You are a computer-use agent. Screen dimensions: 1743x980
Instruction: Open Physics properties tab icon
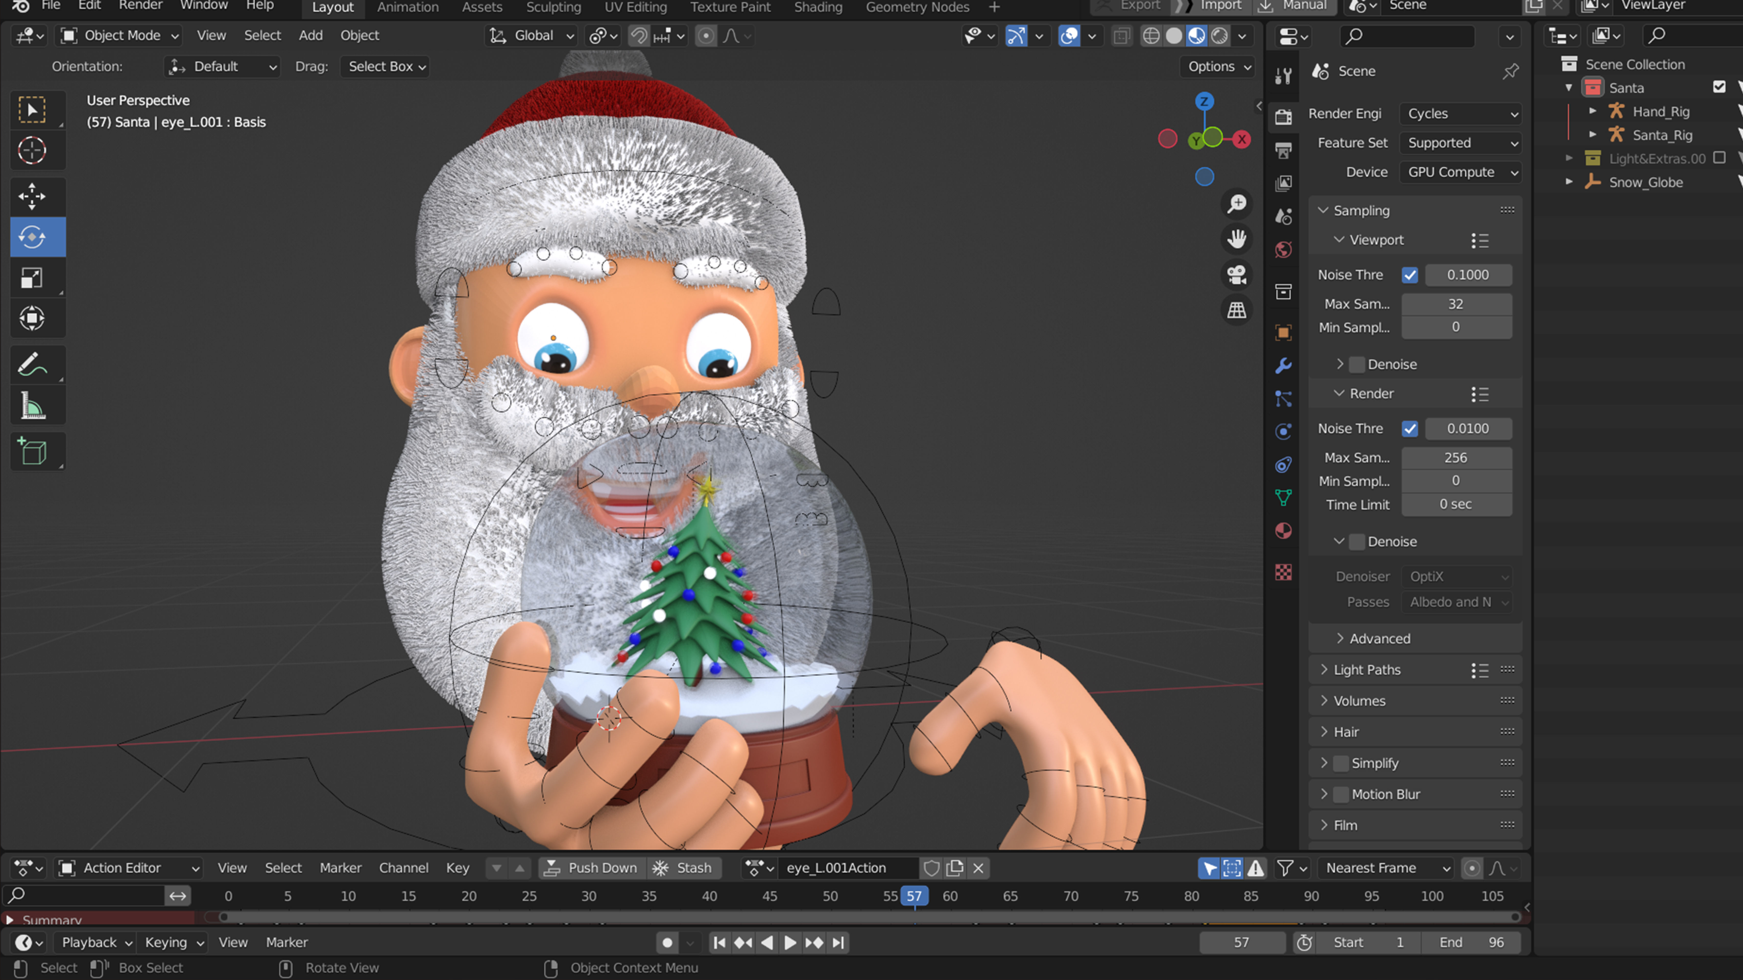tap(1283, 432)
